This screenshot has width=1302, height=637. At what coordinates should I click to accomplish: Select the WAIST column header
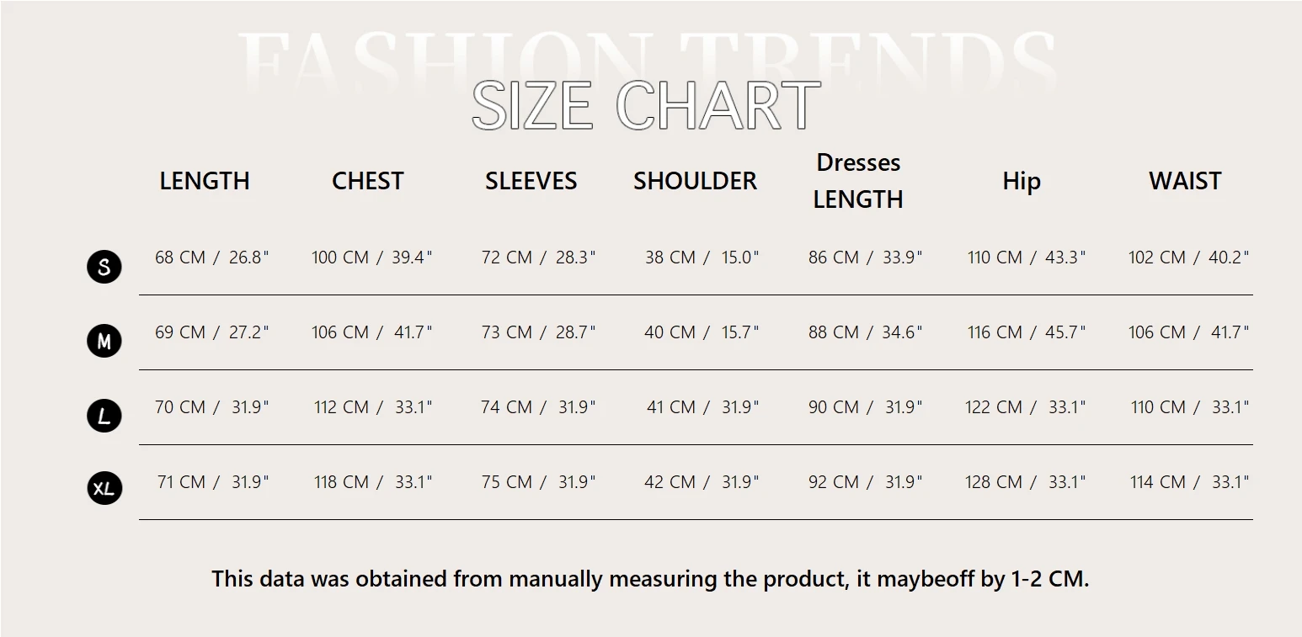tap(1185, 181)
